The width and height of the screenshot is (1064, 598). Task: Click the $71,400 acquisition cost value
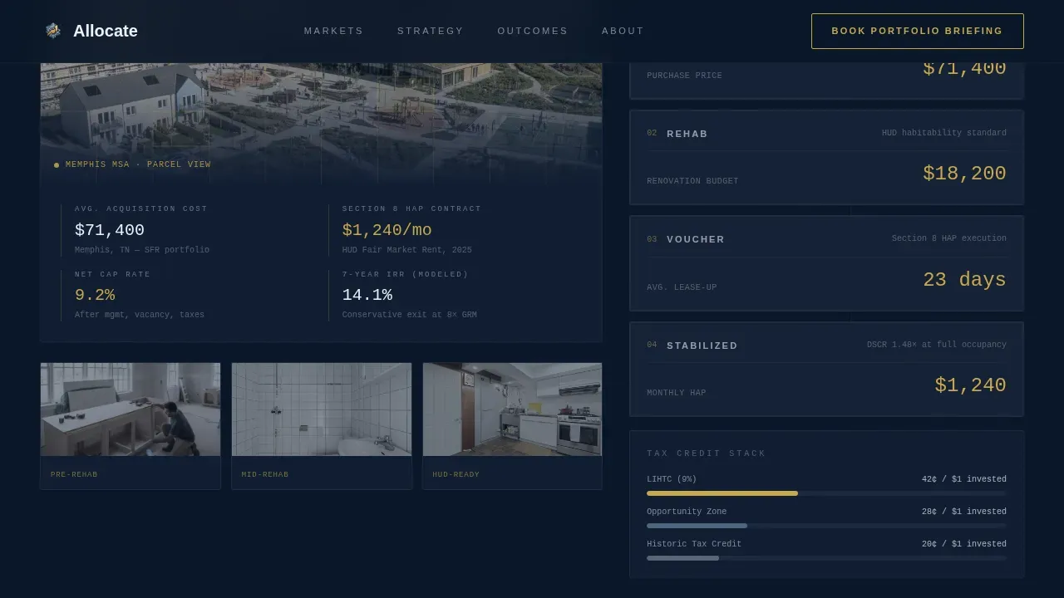click(x=110, y=230)
